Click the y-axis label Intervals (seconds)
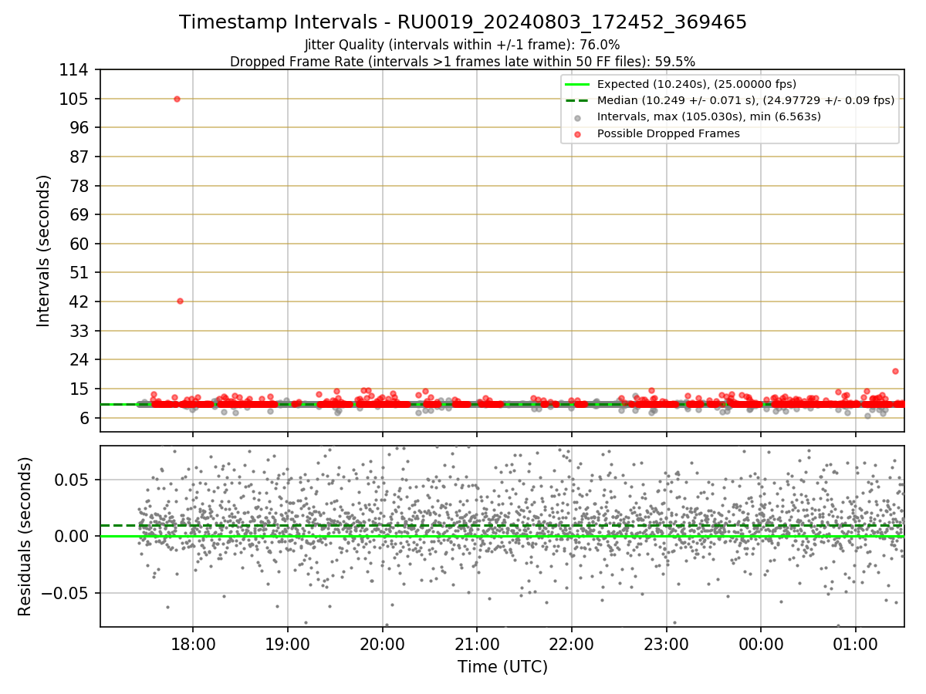This screenshot has width=926, height=694. tap(44, 250)
